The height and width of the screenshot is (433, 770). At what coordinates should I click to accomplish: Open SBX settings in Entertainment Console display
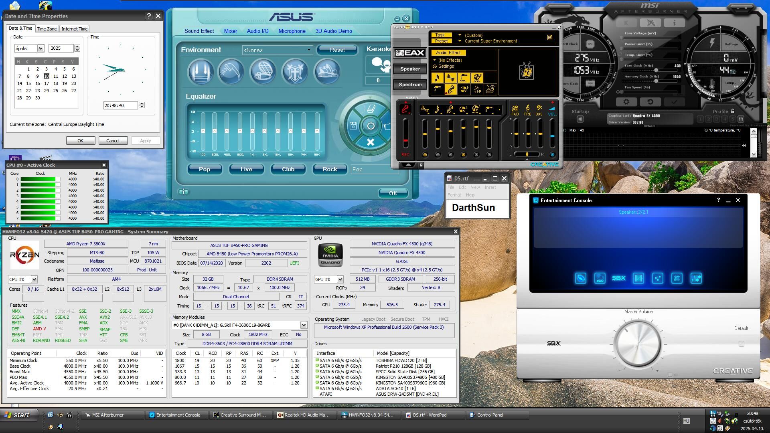click(619, 278)
